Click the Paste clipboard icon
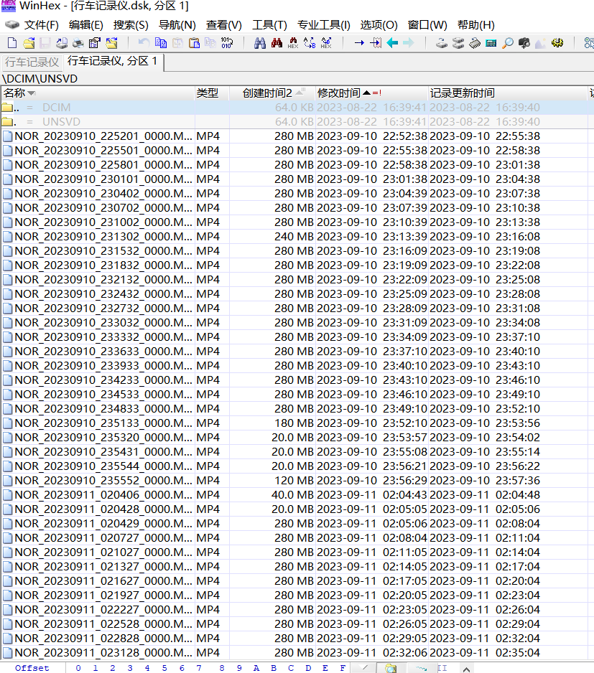Image resolution: width=594 pixels, height=673 pixels. (194, 43)
